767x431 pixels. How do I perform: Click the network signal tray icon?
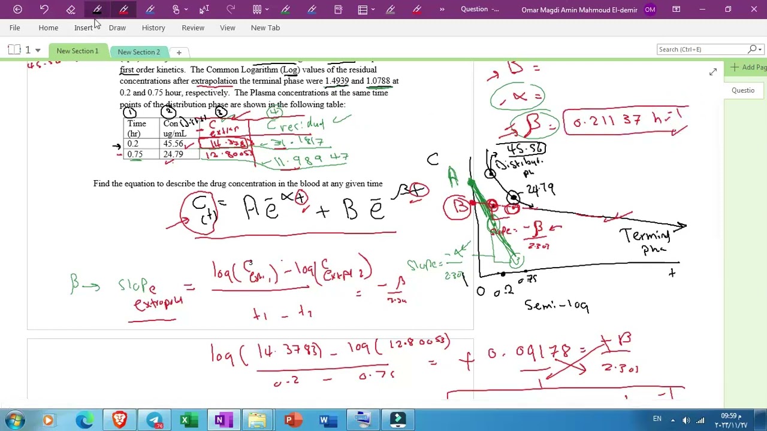click(x=700, y=420)
